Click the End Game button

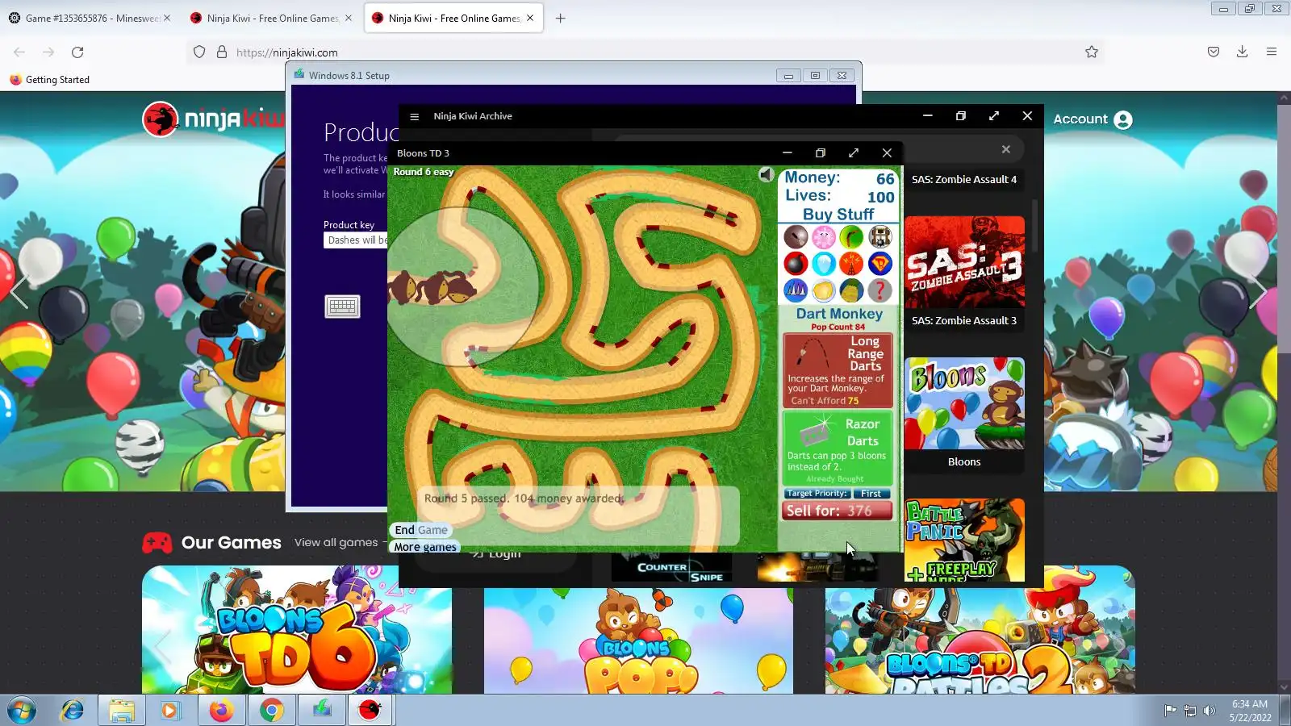point(421,530)
